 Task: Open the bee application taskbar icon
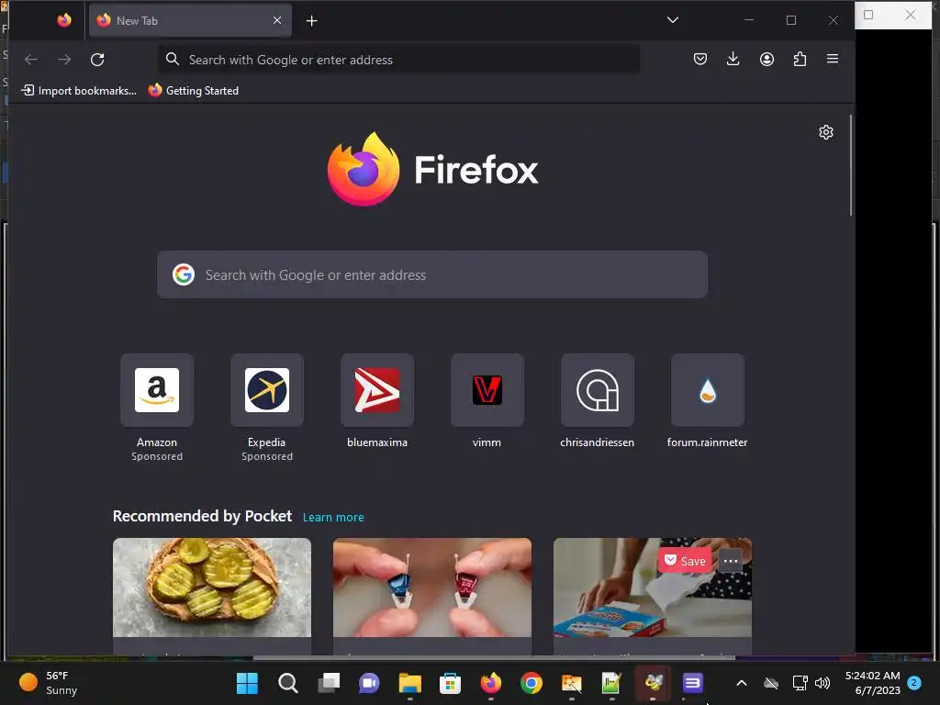[653, 683]
